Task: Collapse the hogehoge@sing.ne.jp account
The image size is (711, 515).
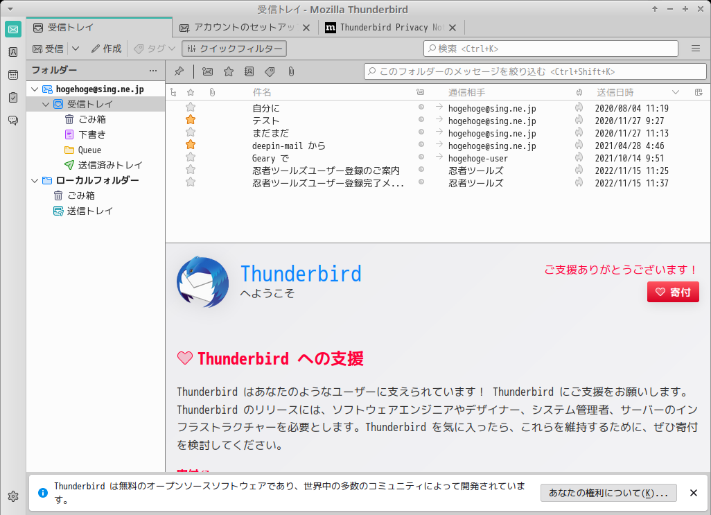Action: 35,89
